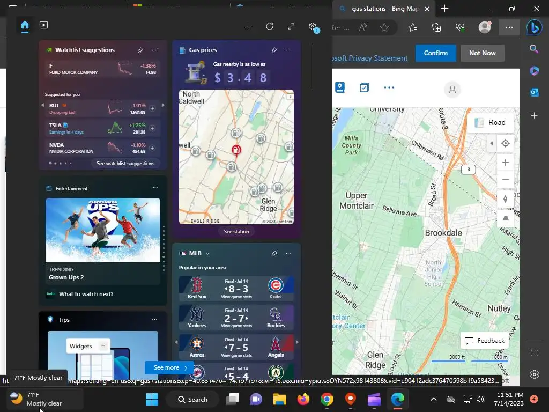Add RUT to watchlist

[x=152, y=108]
